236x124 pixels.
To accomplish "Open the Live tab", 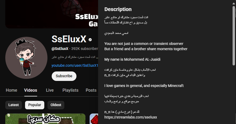I will [x=50, y=90].
